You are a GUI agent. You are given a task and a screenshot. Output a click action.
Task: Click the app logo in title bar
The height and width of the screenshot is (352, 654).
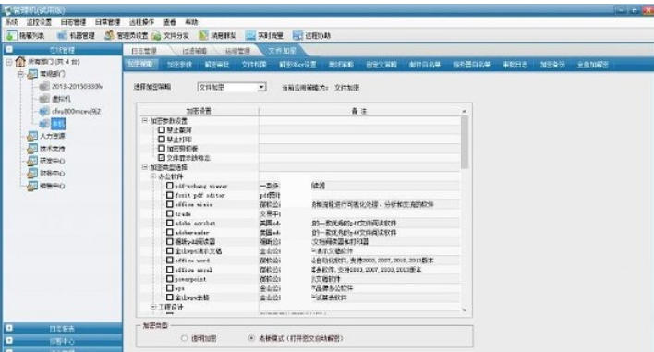click(7, 10)
